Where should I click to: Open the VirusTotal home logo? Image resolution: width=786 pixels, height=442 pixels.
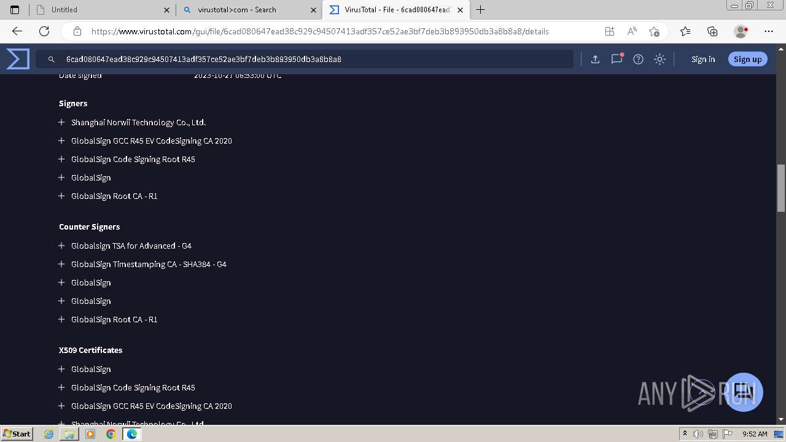tap(18, 59)
